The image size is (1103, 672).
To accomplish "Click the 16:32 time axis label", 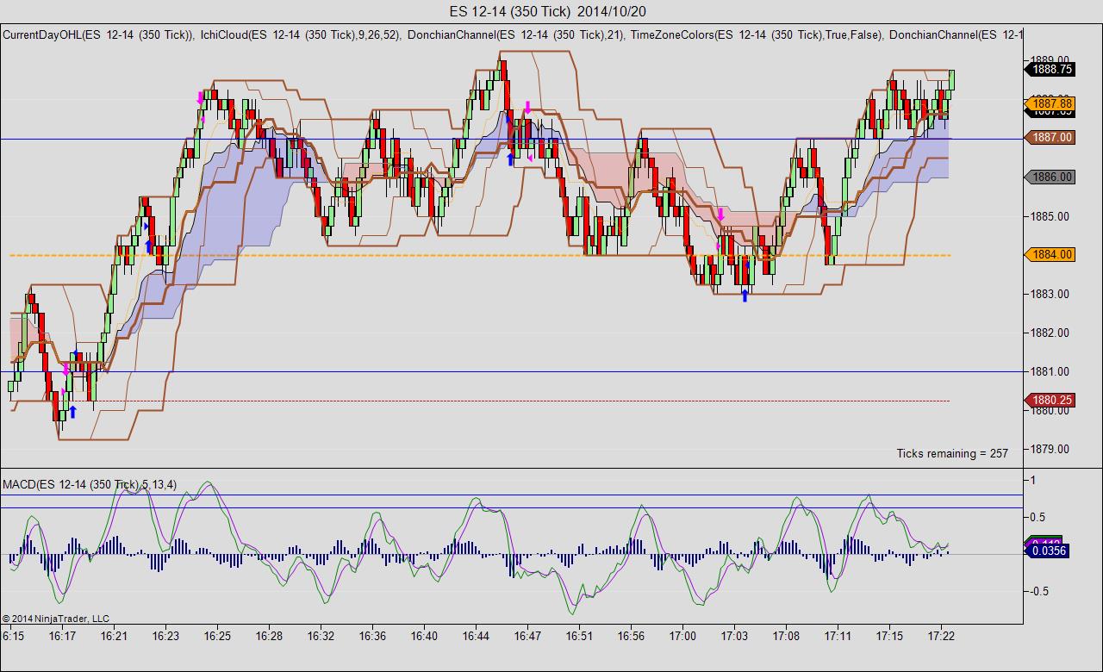I will click(321, 637).
